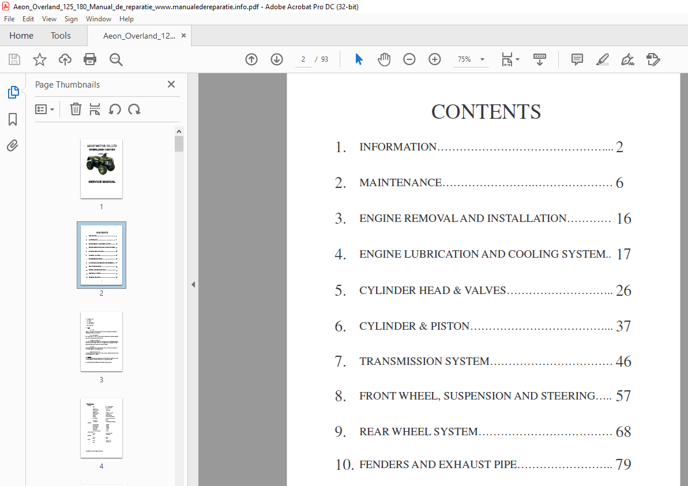Close the Page Thumbnails panel
Screen dimensions: 688x486
[171, 84]
